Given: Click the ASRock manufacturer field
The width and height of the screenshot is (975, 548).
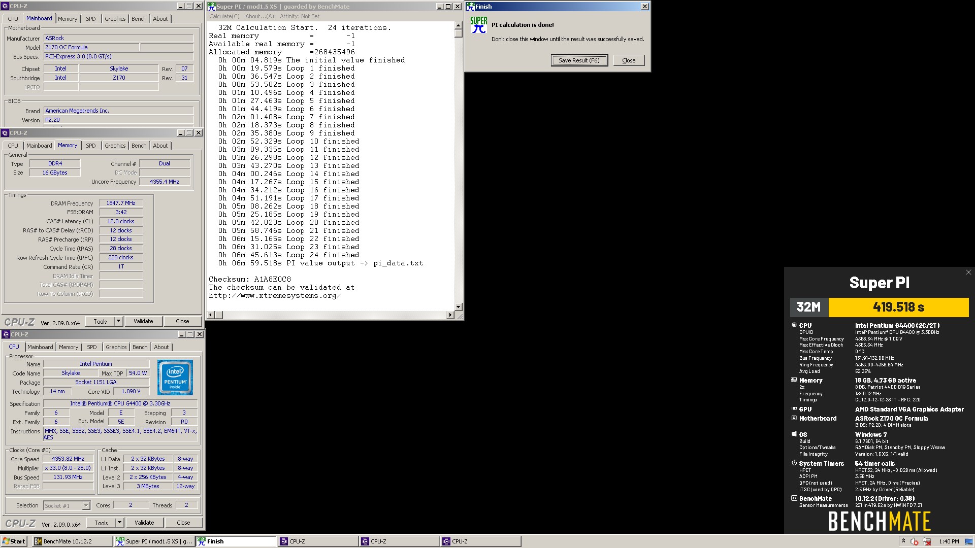Looking at the screenshot, I should (x=118, y=38).
